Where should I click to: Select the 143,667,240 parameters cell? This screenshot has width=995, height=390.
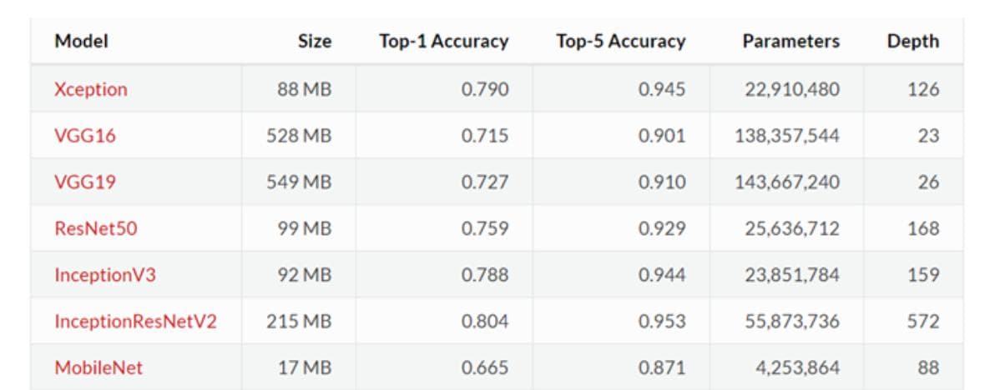point(787,182)
